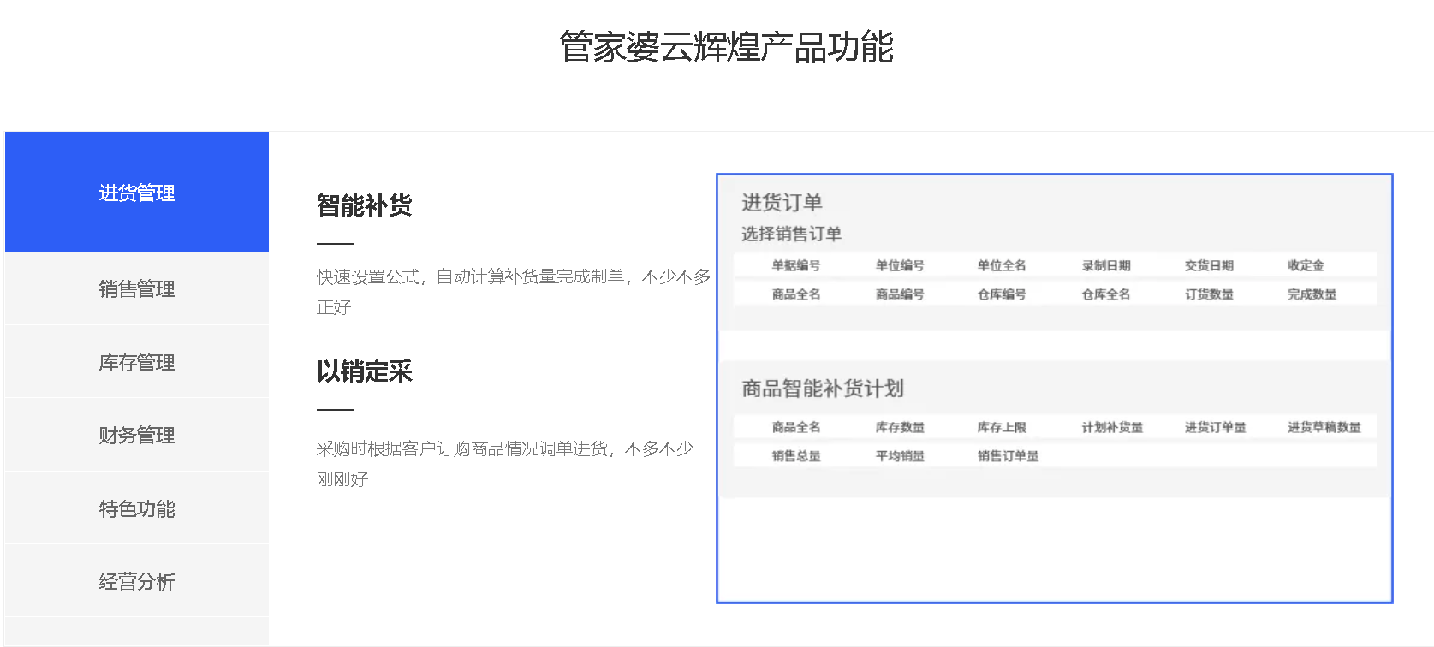Click the 智能补货 heading

pos(365,205)
